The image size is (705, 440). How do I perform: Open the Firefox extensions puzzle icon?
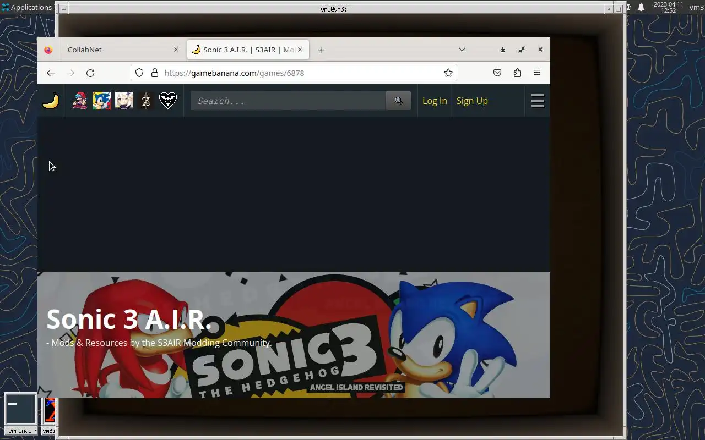point(517,73)
